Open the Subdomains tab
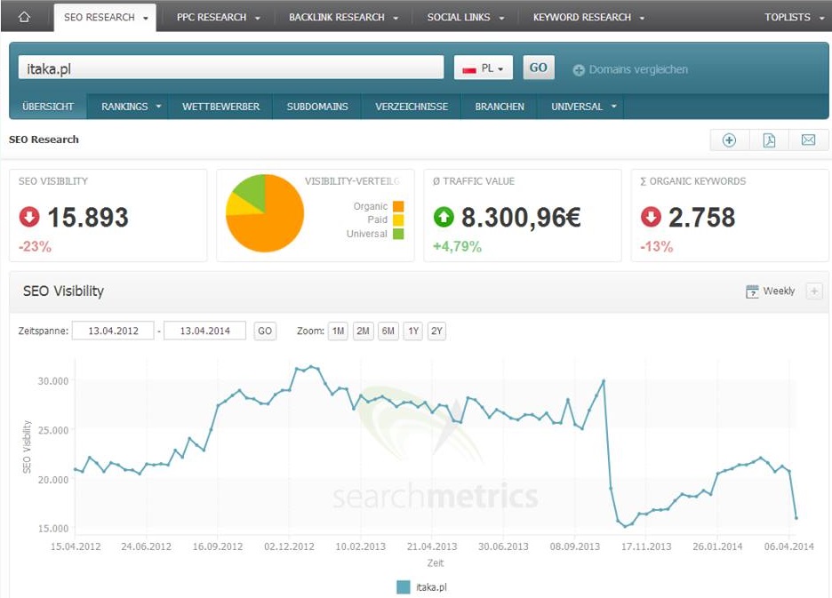Image resolution: width=832 pixels, height=598 pixels. click(317, 107)
